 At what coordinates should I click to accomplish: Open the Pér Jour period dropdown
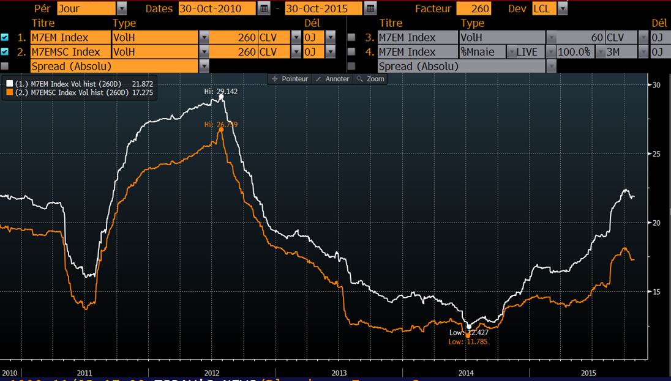122,8
